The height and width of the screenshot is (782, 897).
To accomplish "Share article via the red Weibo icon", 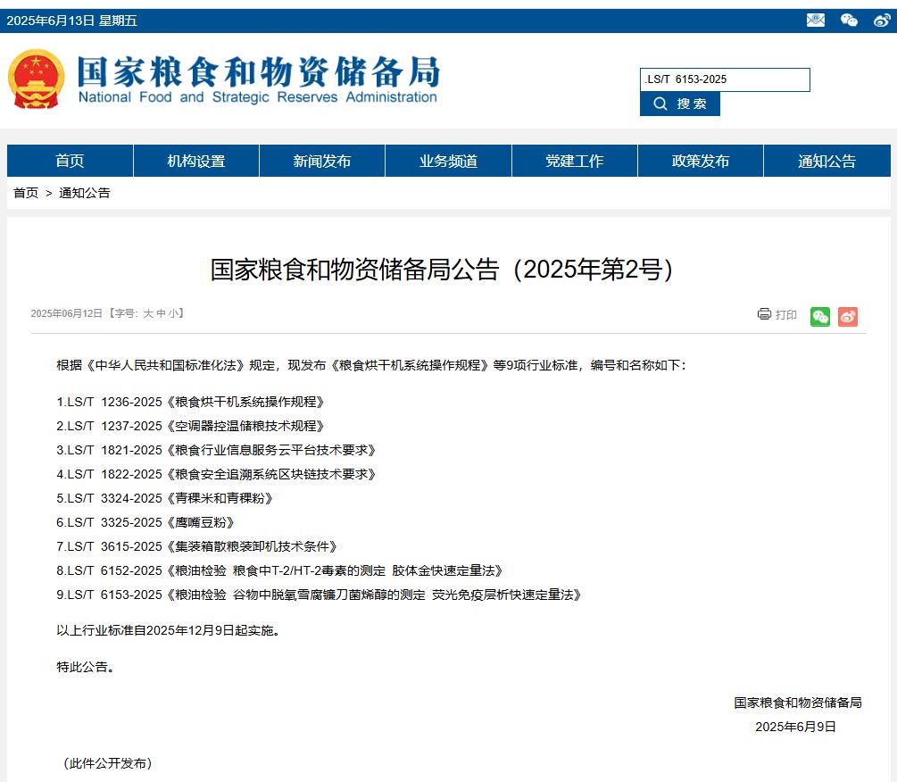I will pyautogui.click(x=847, y=316).
